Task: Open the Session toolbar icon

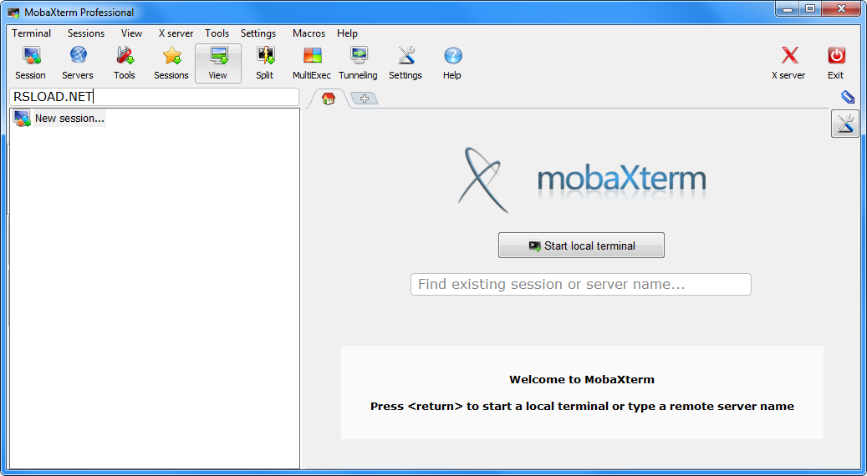Action: coord(30,63)
